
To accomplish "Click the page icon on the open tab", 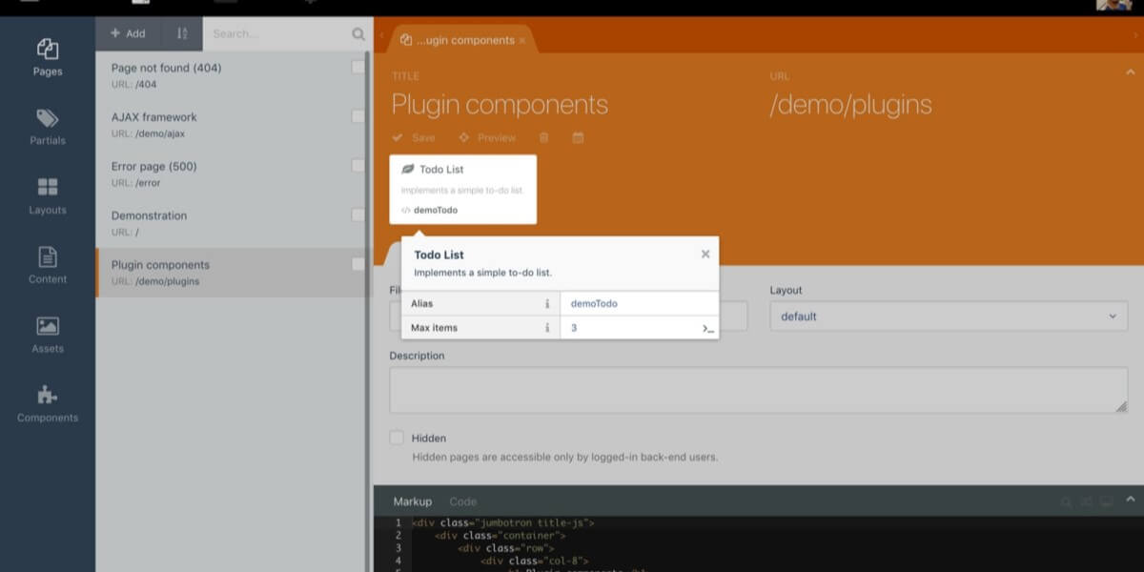I will pyautogui.click(x=406, y=40).
